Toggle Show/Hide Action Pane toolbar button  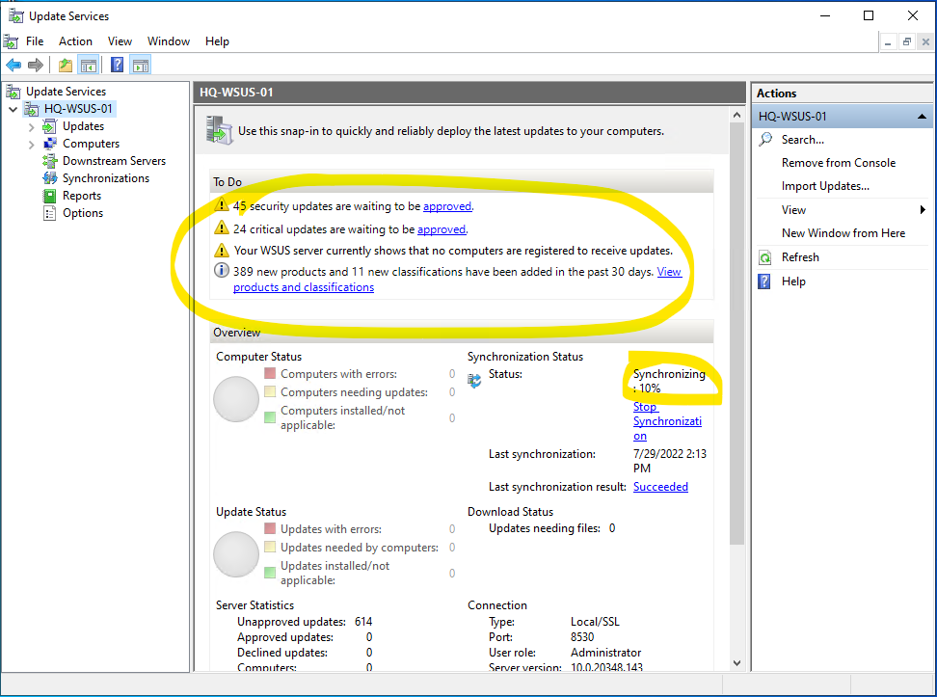(141, 65)
